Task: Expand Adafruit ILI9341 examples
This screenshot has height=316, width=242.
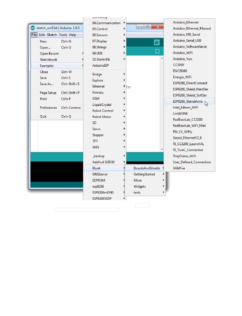Action: (x=105, y=162)
